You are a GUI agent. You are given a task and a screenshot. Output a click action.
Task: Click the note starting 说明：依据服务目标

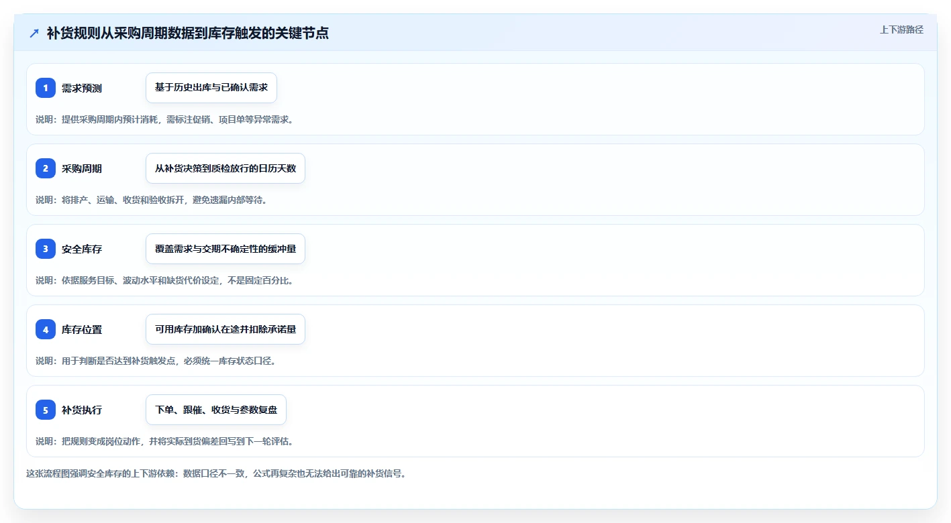coord(164,280)
